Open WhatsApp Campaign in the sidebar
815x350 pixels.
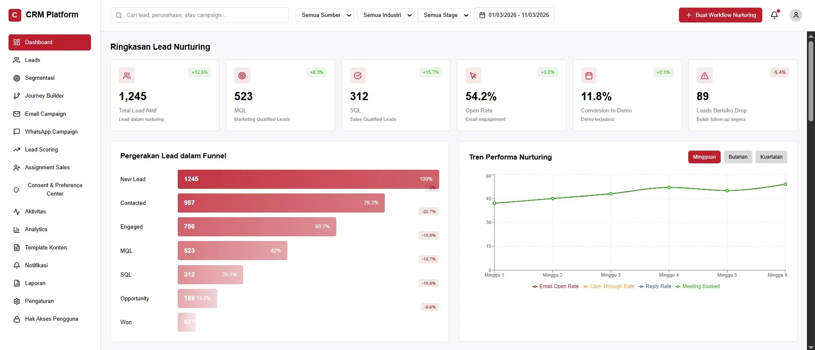(51, 132)
